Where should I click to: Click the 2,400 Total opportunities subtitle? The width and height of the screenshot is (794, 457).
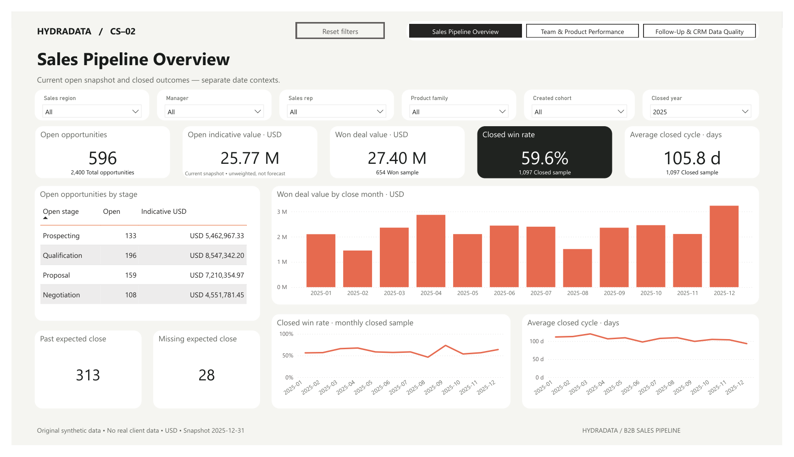[102, 173]
